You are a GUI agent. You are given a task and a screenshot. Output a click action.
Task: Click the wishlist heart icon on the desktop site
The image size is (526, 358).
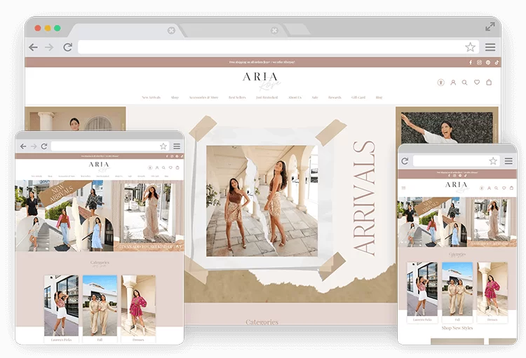[477, 83]
